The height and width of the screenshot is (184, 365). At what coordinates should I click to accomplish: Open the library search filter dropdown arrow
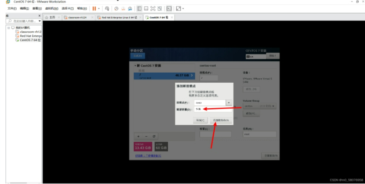[x=40, y=21]
